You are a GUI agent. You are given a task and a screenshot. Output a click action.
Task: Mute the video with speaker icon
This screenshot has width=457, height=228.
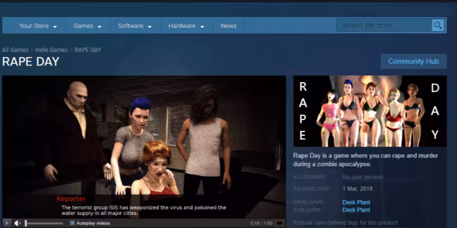(x=17, y=223)
